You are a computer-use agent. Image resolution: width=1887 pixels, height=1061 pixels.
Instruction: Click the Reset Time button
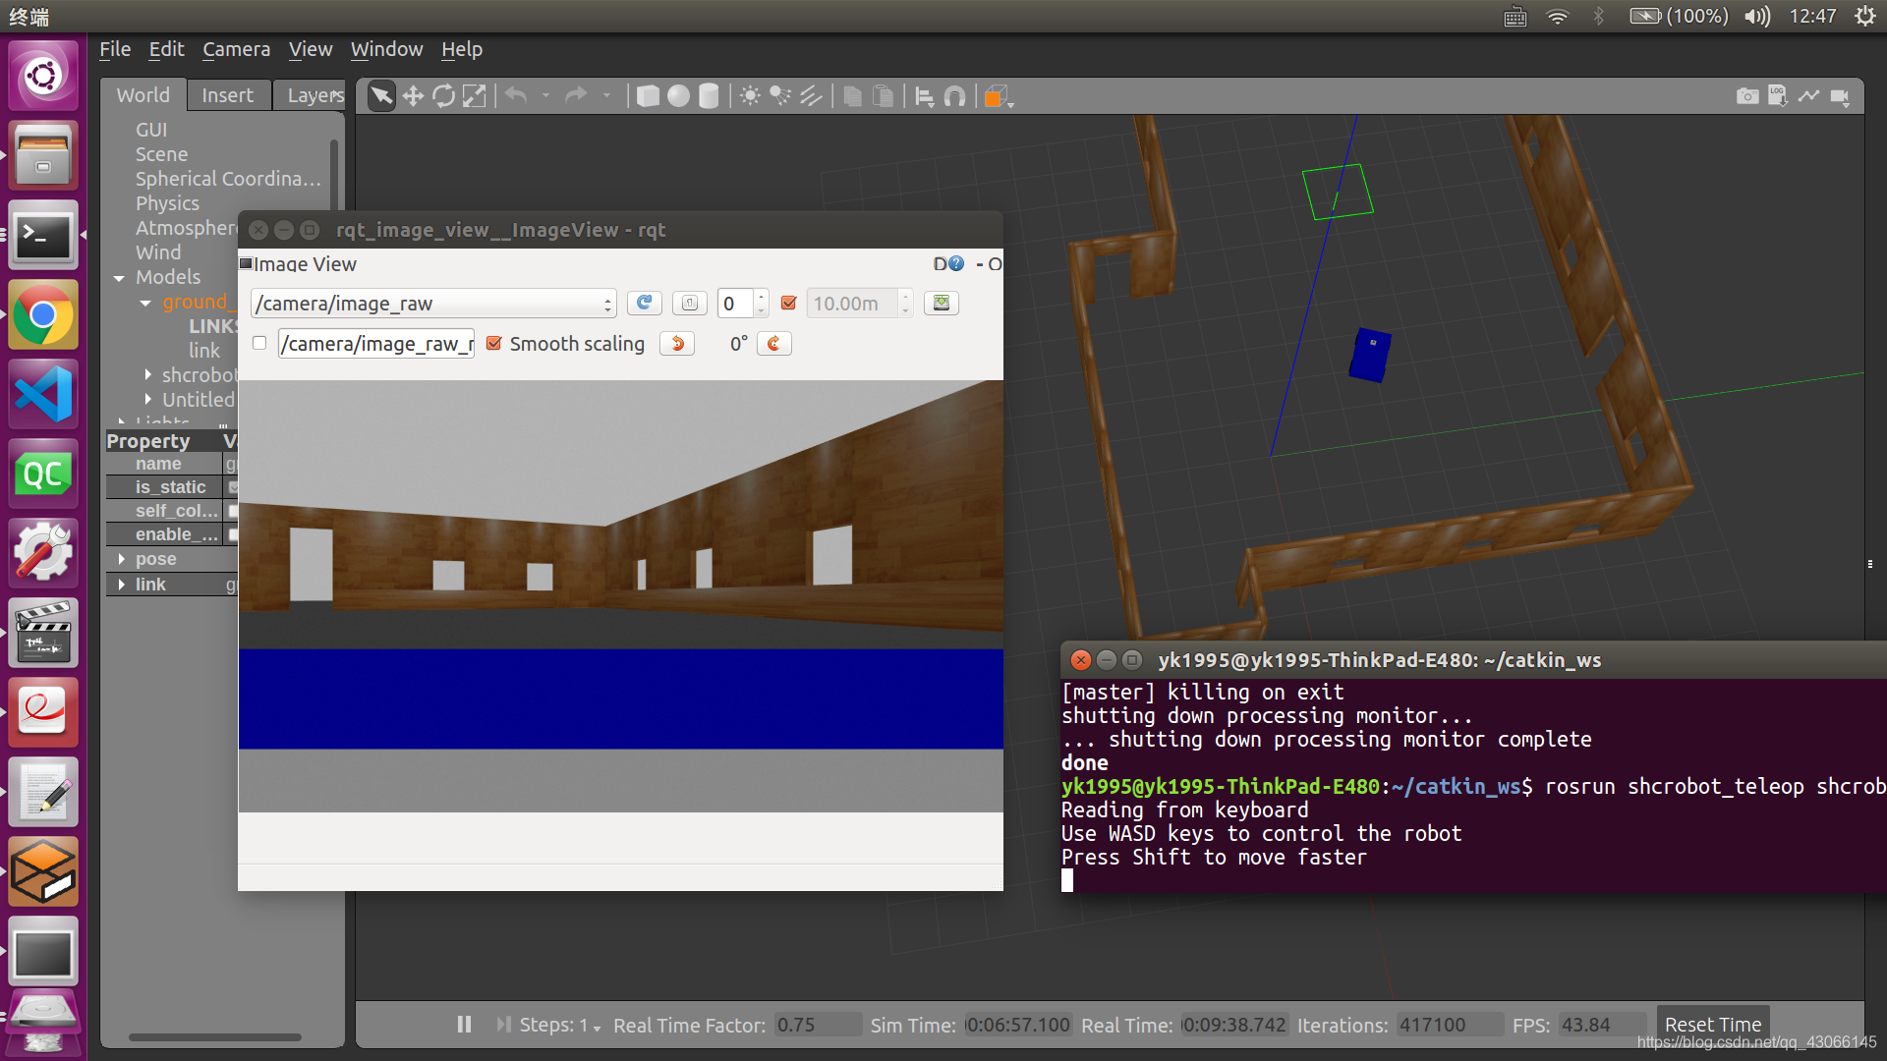[1712, 1025]
